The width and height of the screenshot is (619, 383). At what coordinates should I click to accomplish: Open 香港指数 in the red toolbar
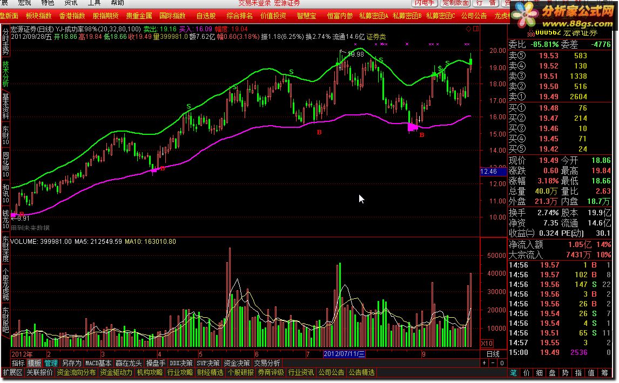tap(72, 16)
